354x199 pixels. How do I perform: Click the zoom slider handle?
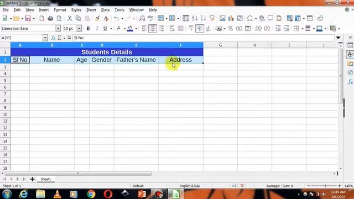point(325,186)
